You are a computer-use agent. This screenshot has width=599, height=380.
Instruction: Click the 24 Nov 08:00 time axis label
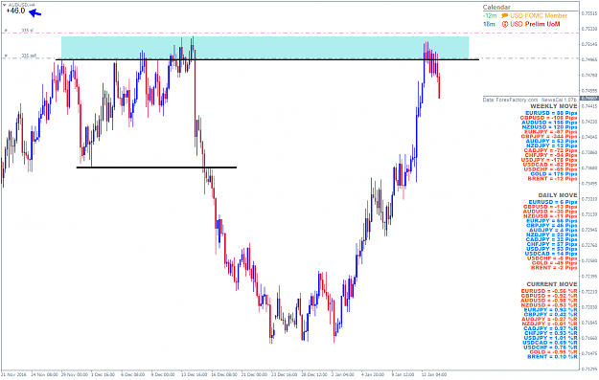click(44, 374)
